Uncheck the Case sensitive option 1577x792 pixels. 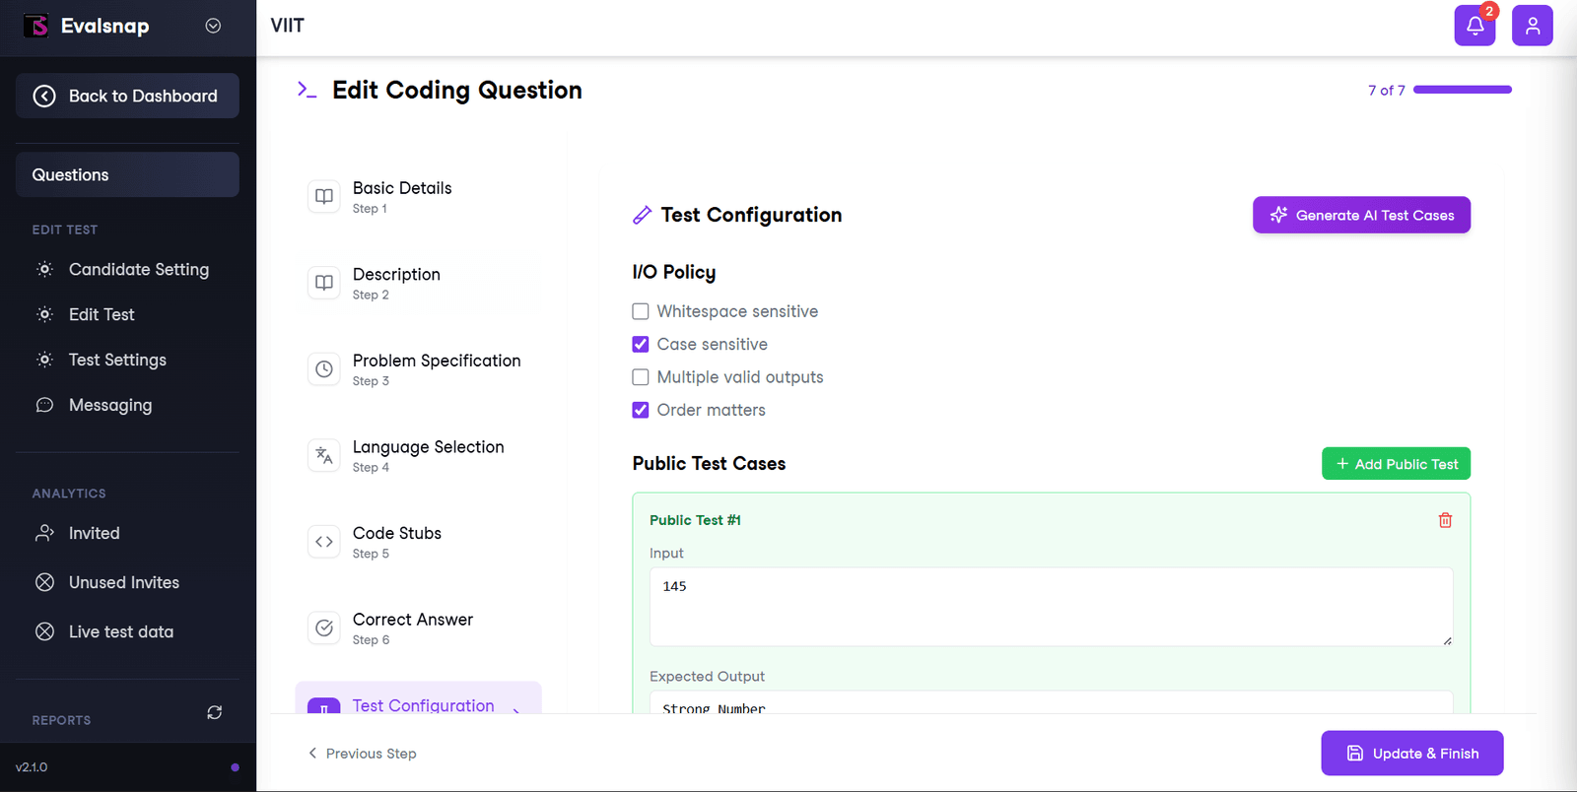click(641, 344)
